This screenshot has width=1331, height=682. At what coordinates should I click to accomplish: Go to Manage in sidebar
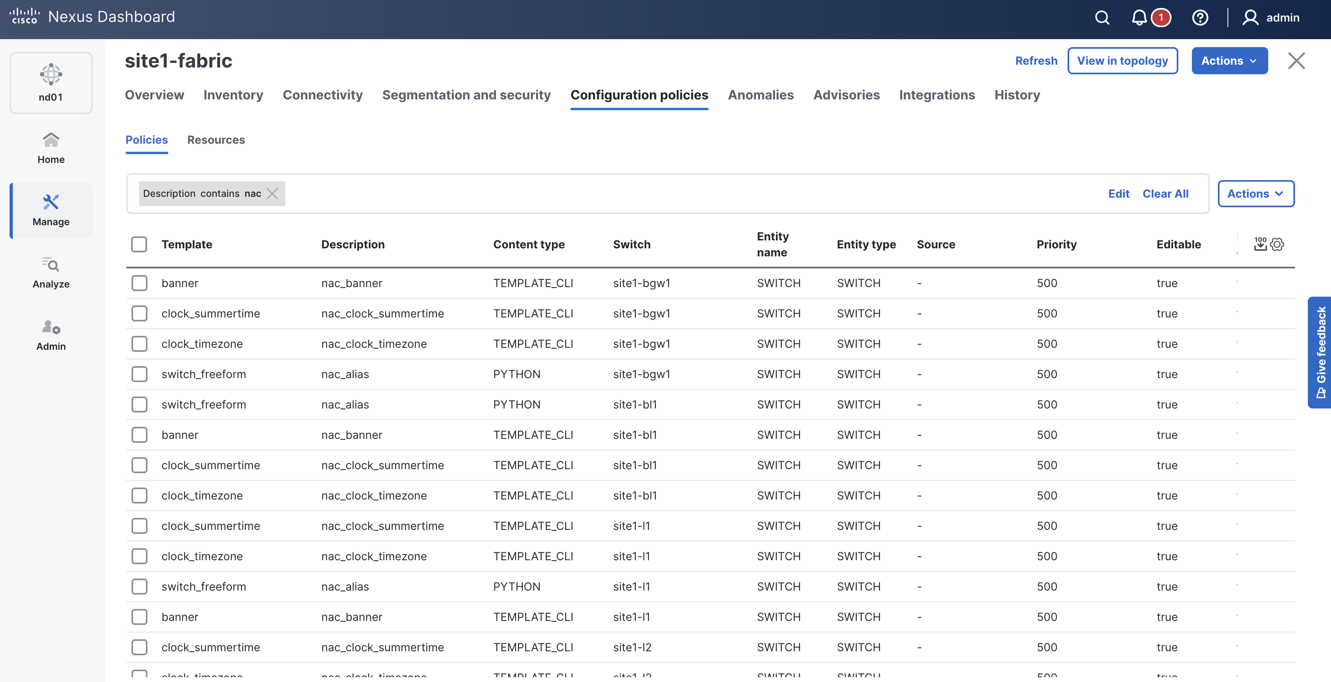click(x=51, y=211)
